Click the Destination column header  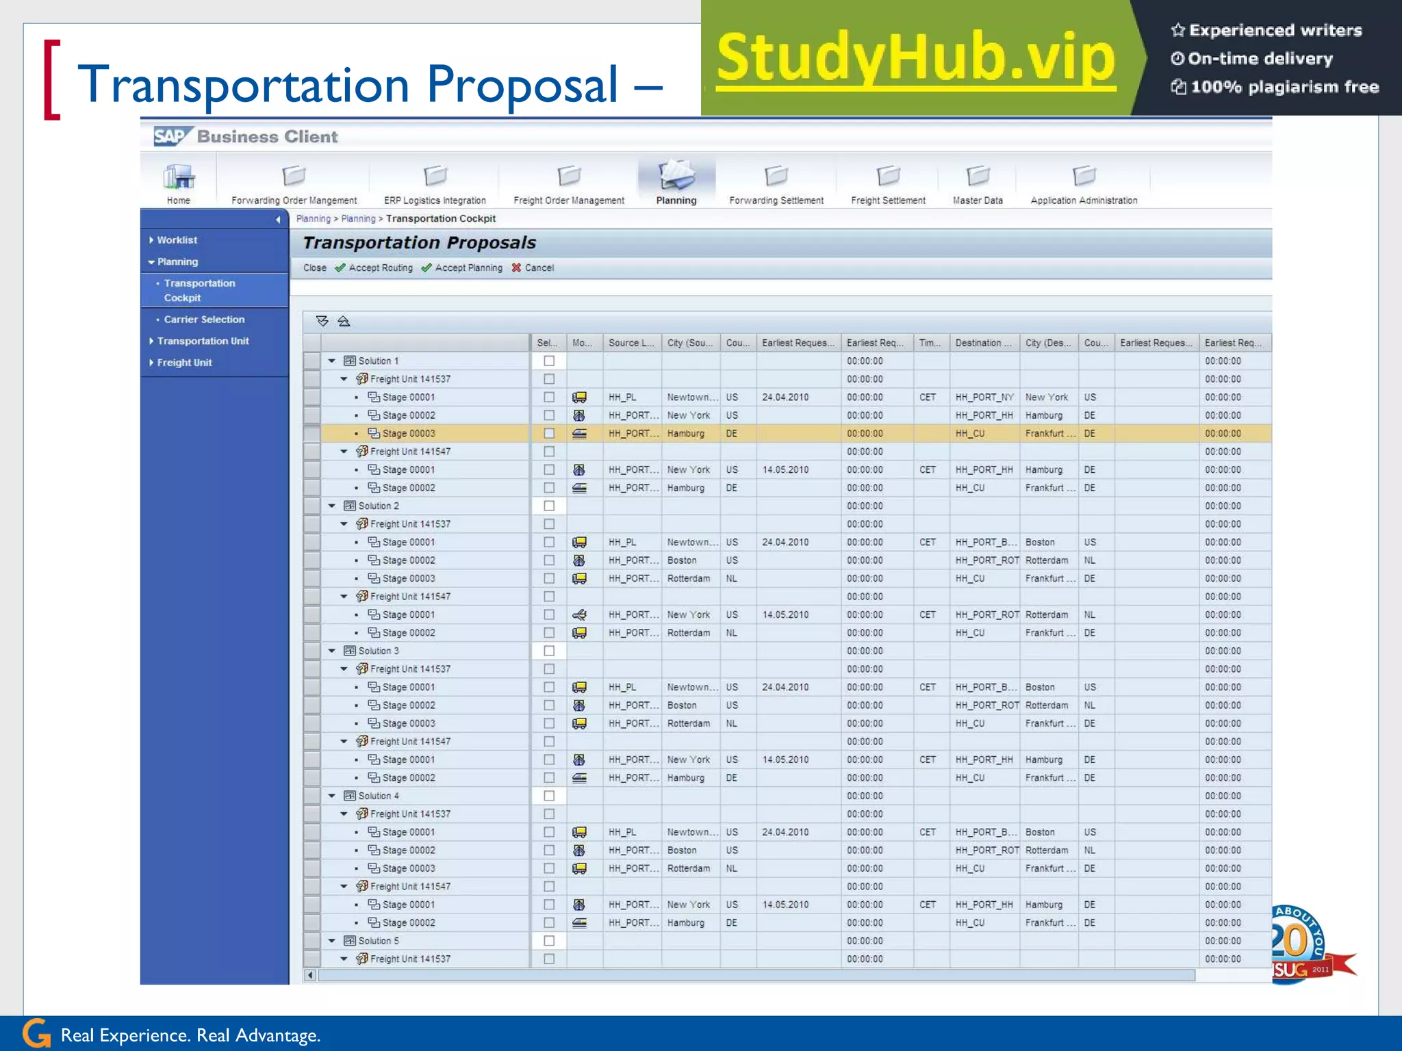[x=984, y=343]
